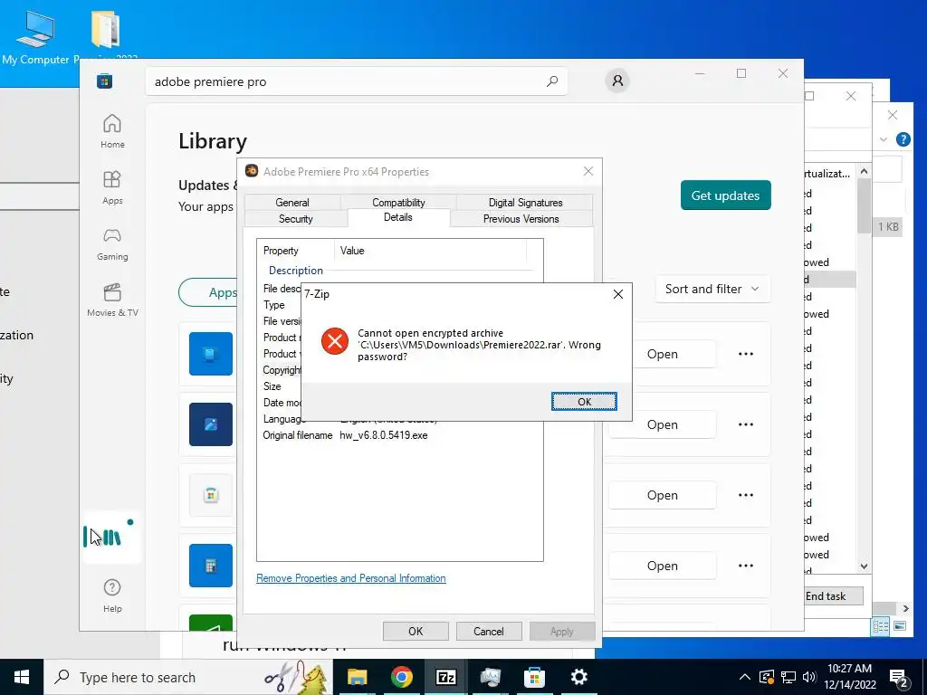927x695 pixels.
Task: Select the Original filename hw_v6.8.0.5419.exe value
Action: pos(384,435)
